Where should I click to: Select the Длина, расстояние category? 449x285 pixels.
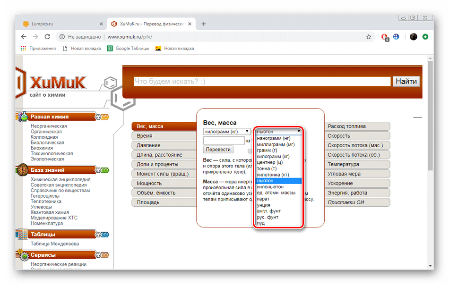coord(164,155)
